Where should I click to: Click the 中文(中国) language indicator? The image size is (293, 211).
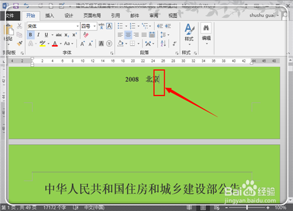[94, 207]
